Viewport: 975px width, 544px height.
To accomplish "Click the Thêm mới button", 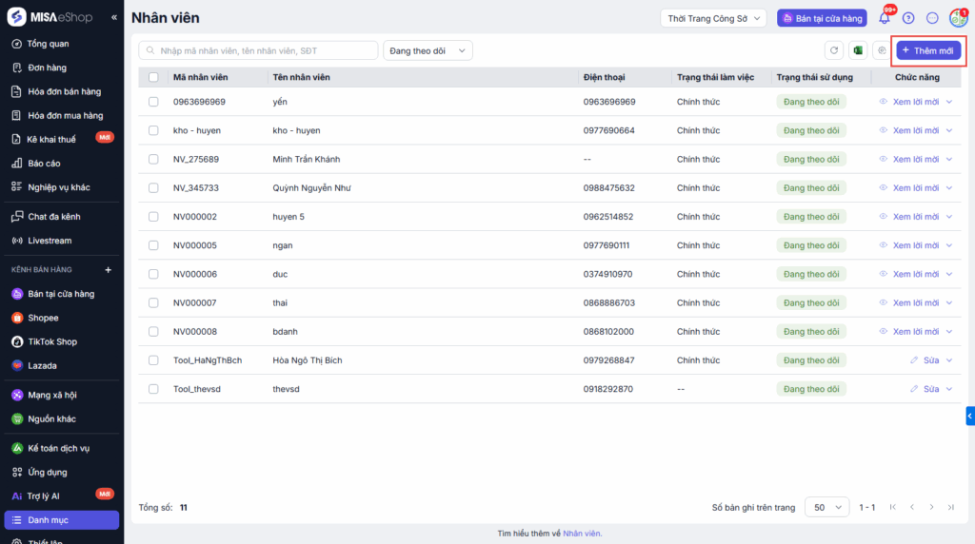I will pos(928,50).
